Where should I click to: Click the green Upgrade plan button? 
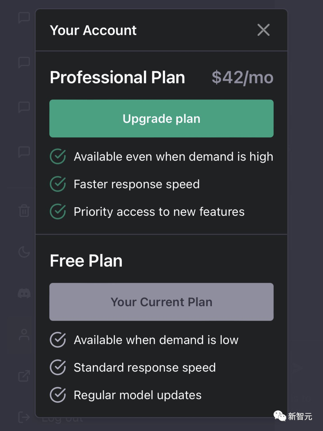tap(161, 118)
